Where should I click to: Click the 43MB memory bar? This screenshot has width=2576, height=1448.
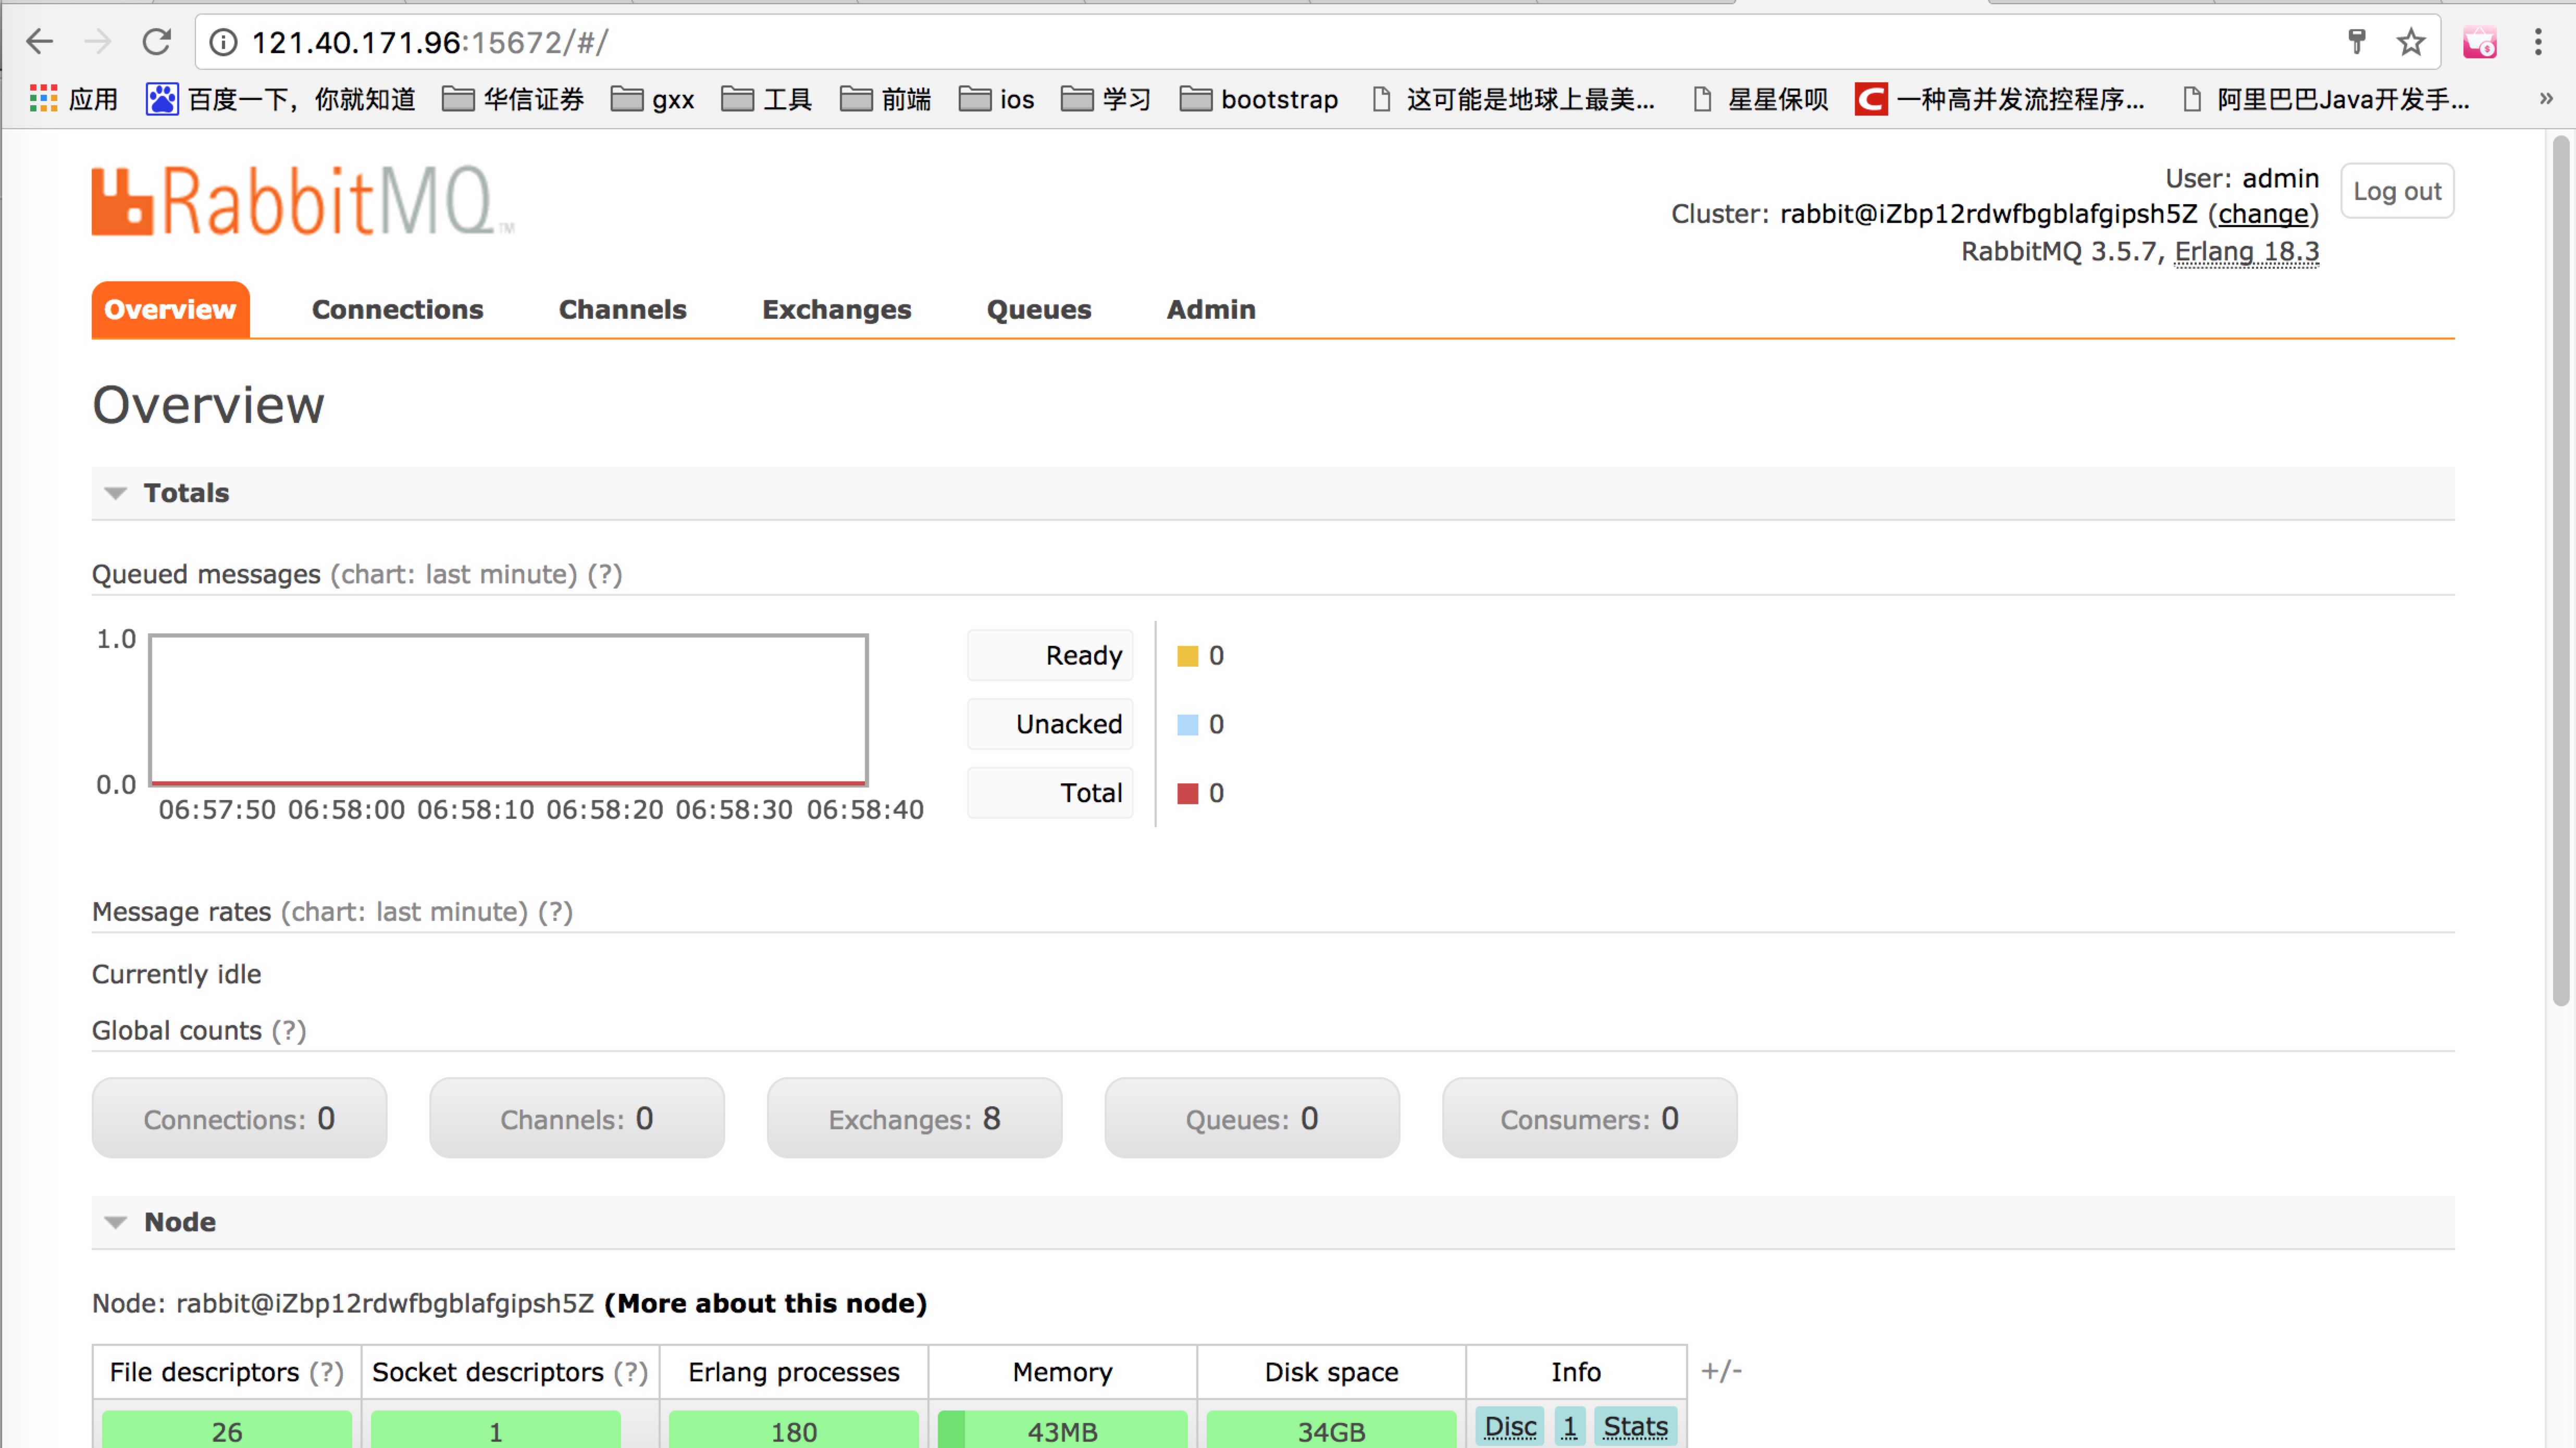click(x=1062, y=1430)
